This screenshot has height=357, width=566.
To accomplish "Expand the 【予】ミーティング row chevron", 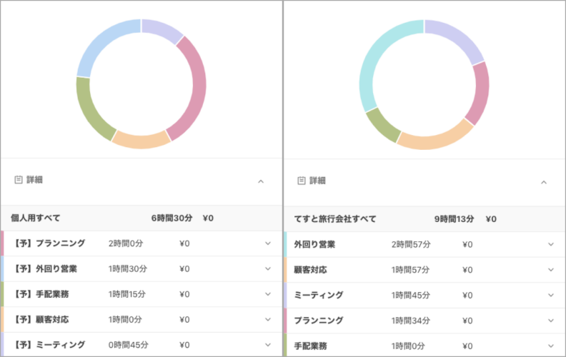I will point(268,344).
